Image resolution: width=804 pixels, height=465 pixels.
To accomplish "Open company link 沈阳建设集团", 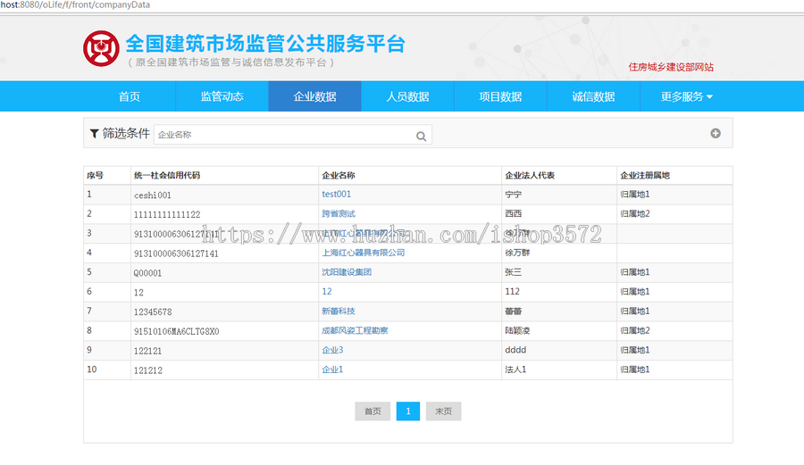I will tap(347, 272).
